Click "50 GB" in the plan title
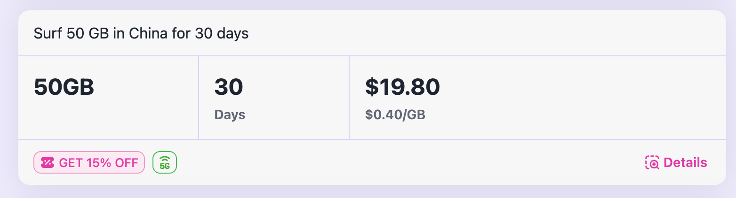This screenshot has width=736, height=198. tap(88, 34)
